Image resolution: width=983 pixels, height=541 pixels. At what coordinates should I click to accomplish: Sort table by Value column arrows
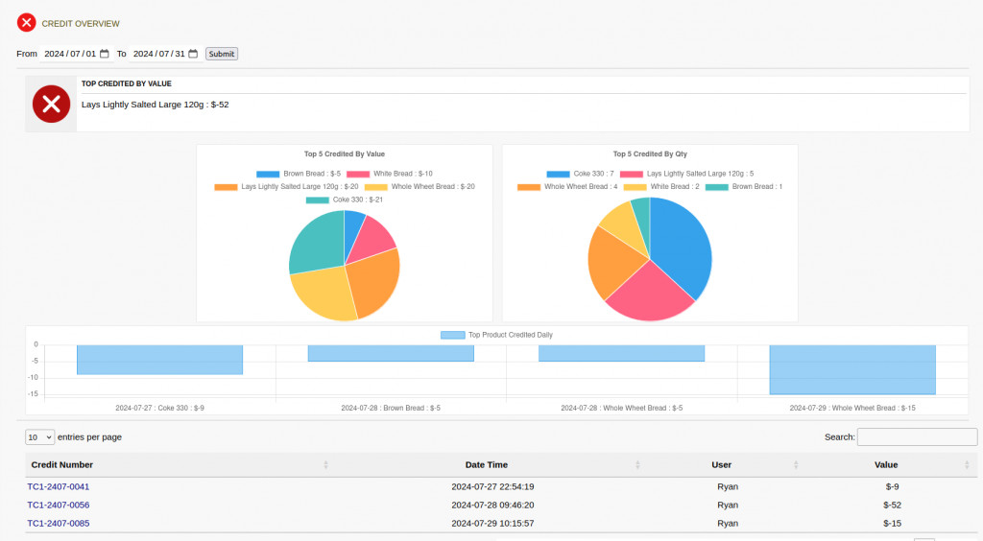pyautogui.click(x=967, y=465)
